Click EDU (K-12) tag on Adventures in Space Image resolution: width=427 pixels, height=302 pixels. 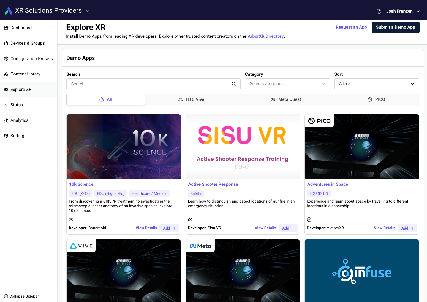tap(319, 194)
